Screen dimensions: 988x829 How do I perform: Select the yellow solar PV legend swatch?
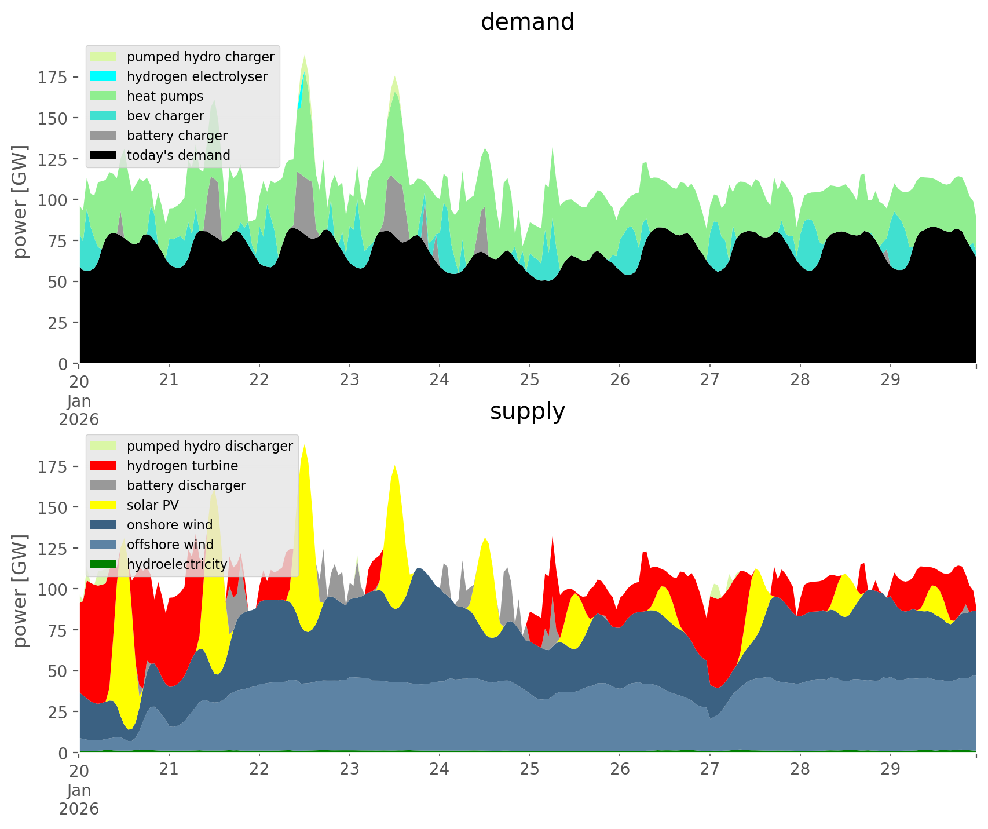point(104,505)
